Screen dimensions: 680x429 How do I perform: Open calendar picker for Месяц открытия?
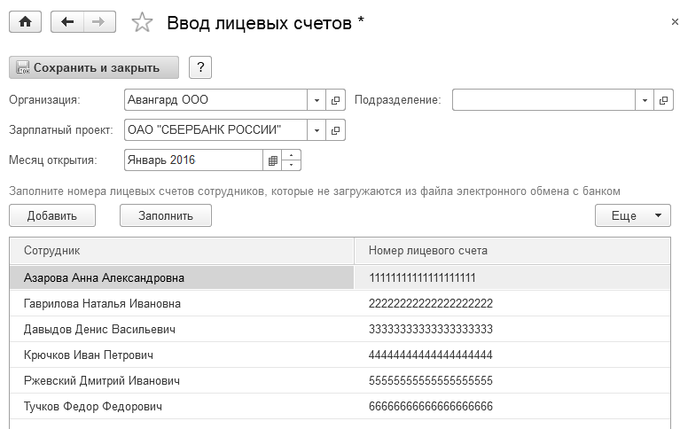[273, 160]
